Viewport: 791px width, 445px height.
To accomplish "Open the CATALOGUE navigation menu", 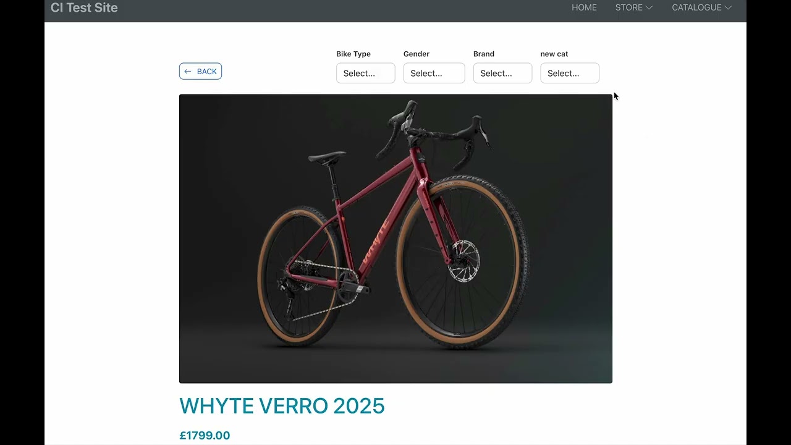I will (x=701, y=7).
